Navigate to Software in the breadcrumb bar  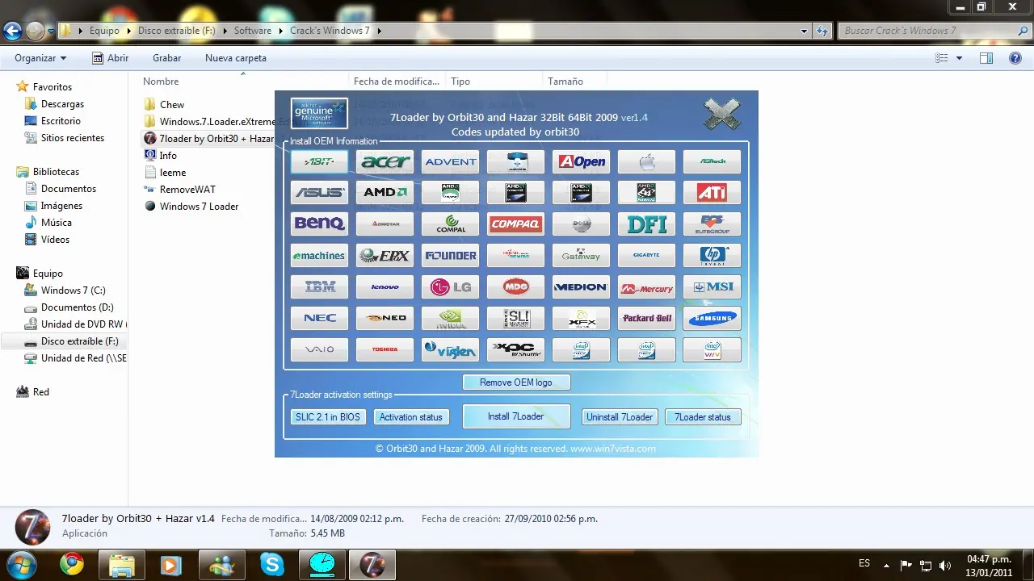click(x=253, y=30)
